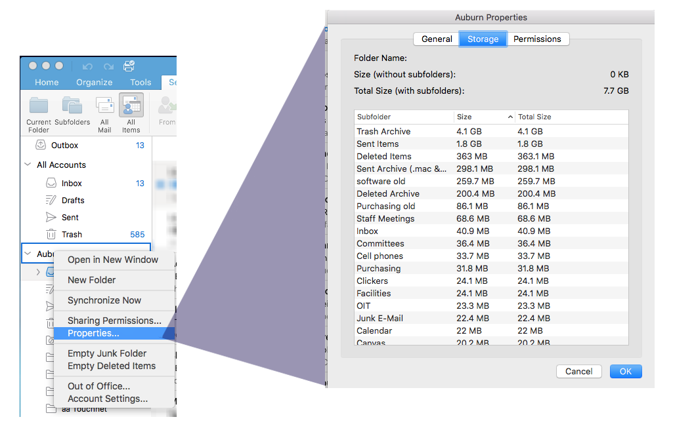Image resolution: width=673 pixels, height=434 pixels.
Task: Click the Trash folder icon
Action: tap(51, 234)
